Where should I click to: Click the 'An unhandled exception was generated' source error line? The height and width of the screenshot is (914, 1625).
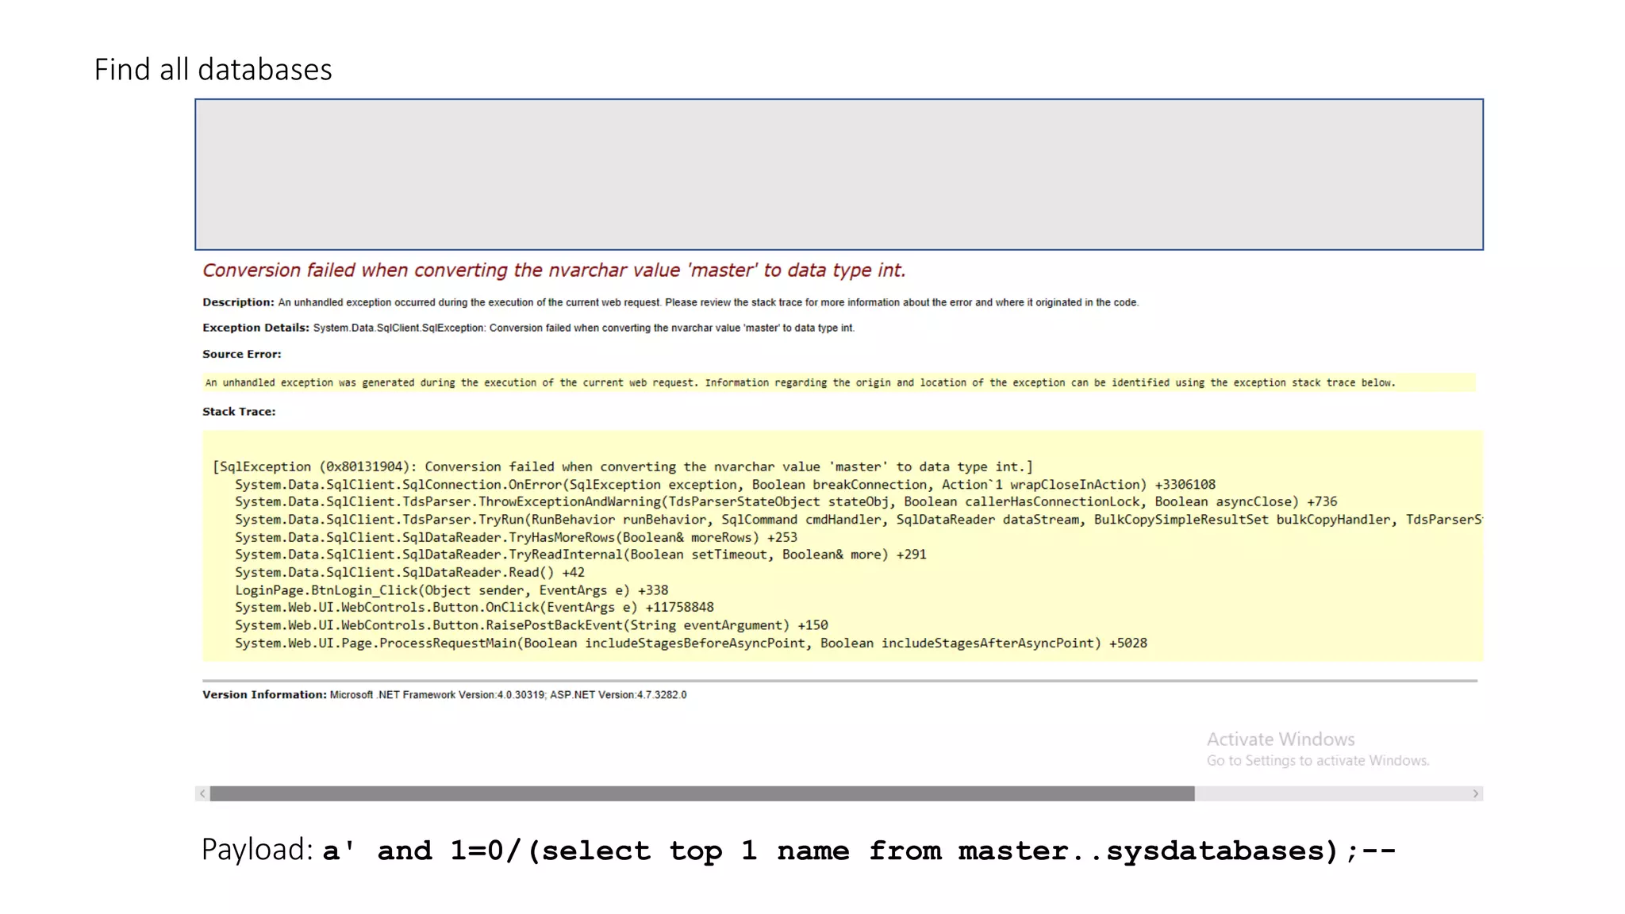point(800,382)
